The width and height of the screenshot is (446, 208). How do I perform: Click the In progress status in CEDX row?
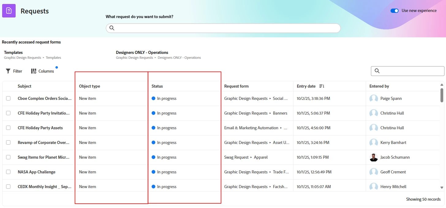pos(164,187)
